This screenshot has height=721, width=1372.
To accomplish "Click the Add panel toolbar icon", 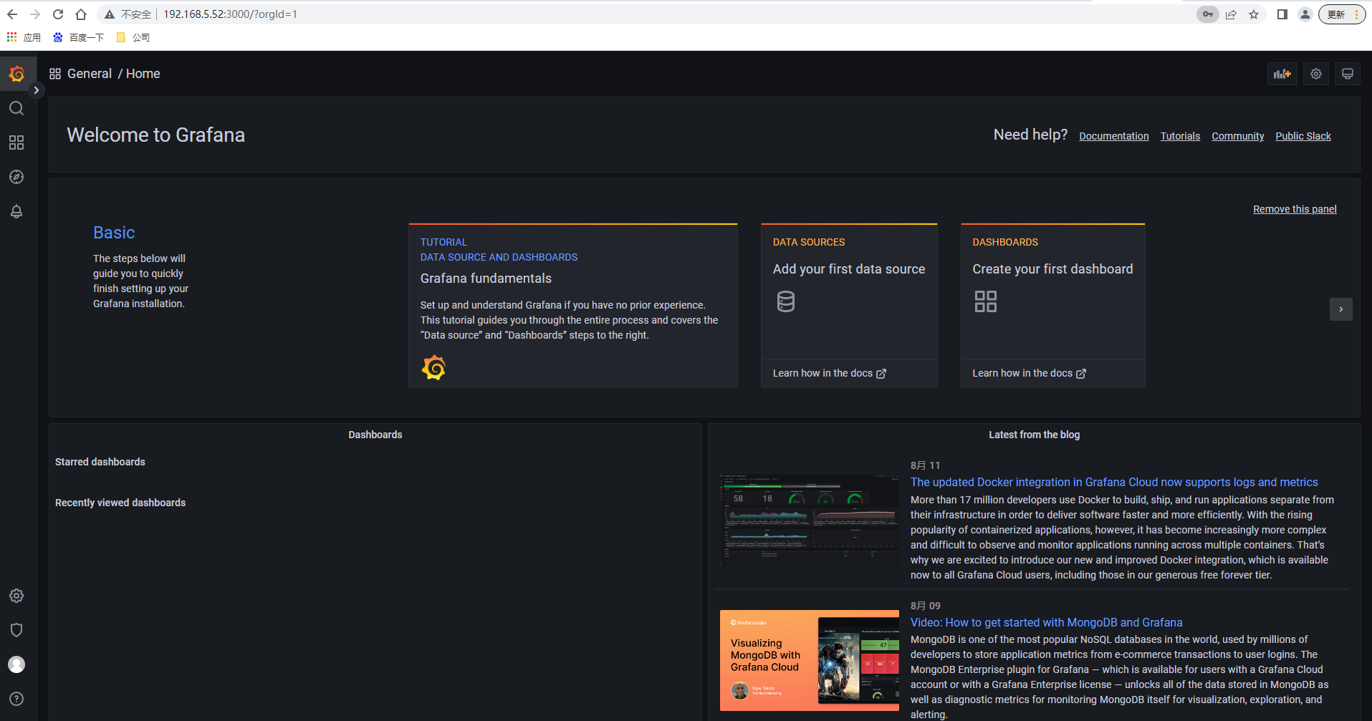I will (1282, 74).
